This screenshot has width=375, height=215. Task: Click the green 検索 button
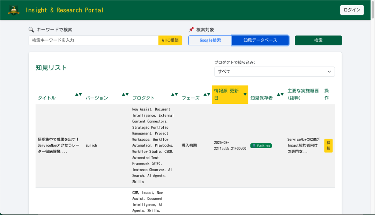[318, 40]
